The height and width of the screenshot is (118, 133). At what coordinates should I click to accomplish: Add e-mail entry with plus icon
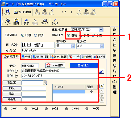102,86
